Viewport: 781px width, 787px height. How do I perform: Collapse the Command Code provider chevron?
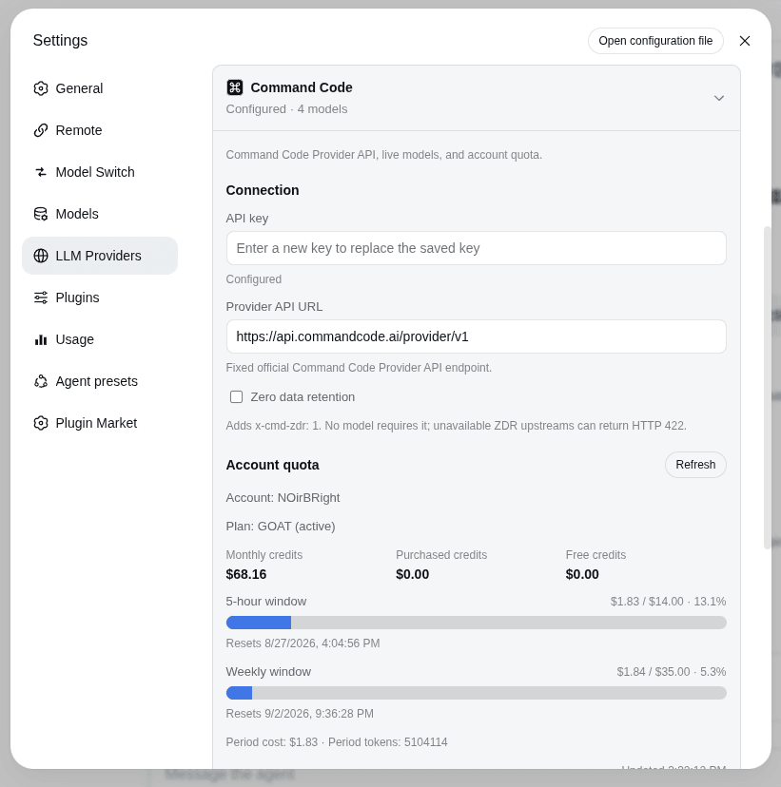pos(719,98)
